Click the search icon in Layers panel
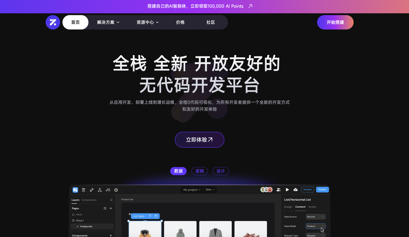 (x=111, y=200)
